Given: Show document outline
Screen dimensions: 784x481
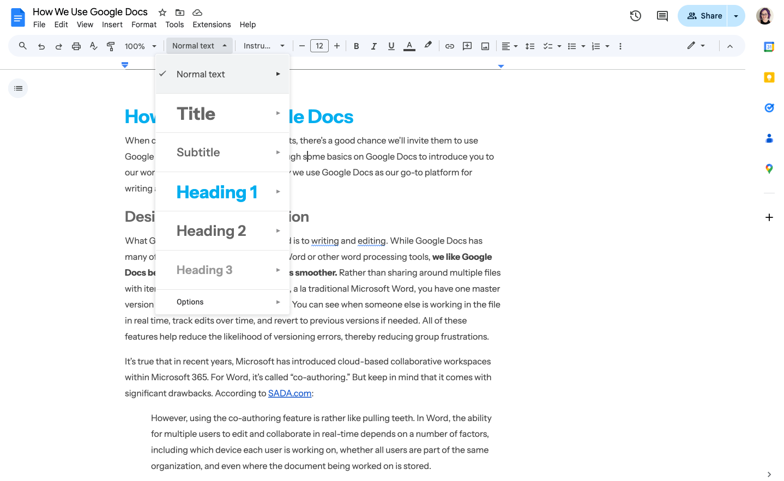Looking at the screenshot, I should 18,88.
